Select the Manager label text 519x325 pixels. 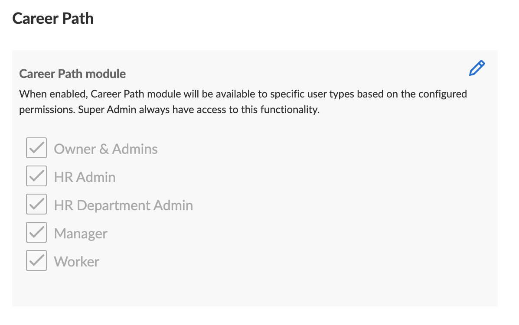point(81,234)
